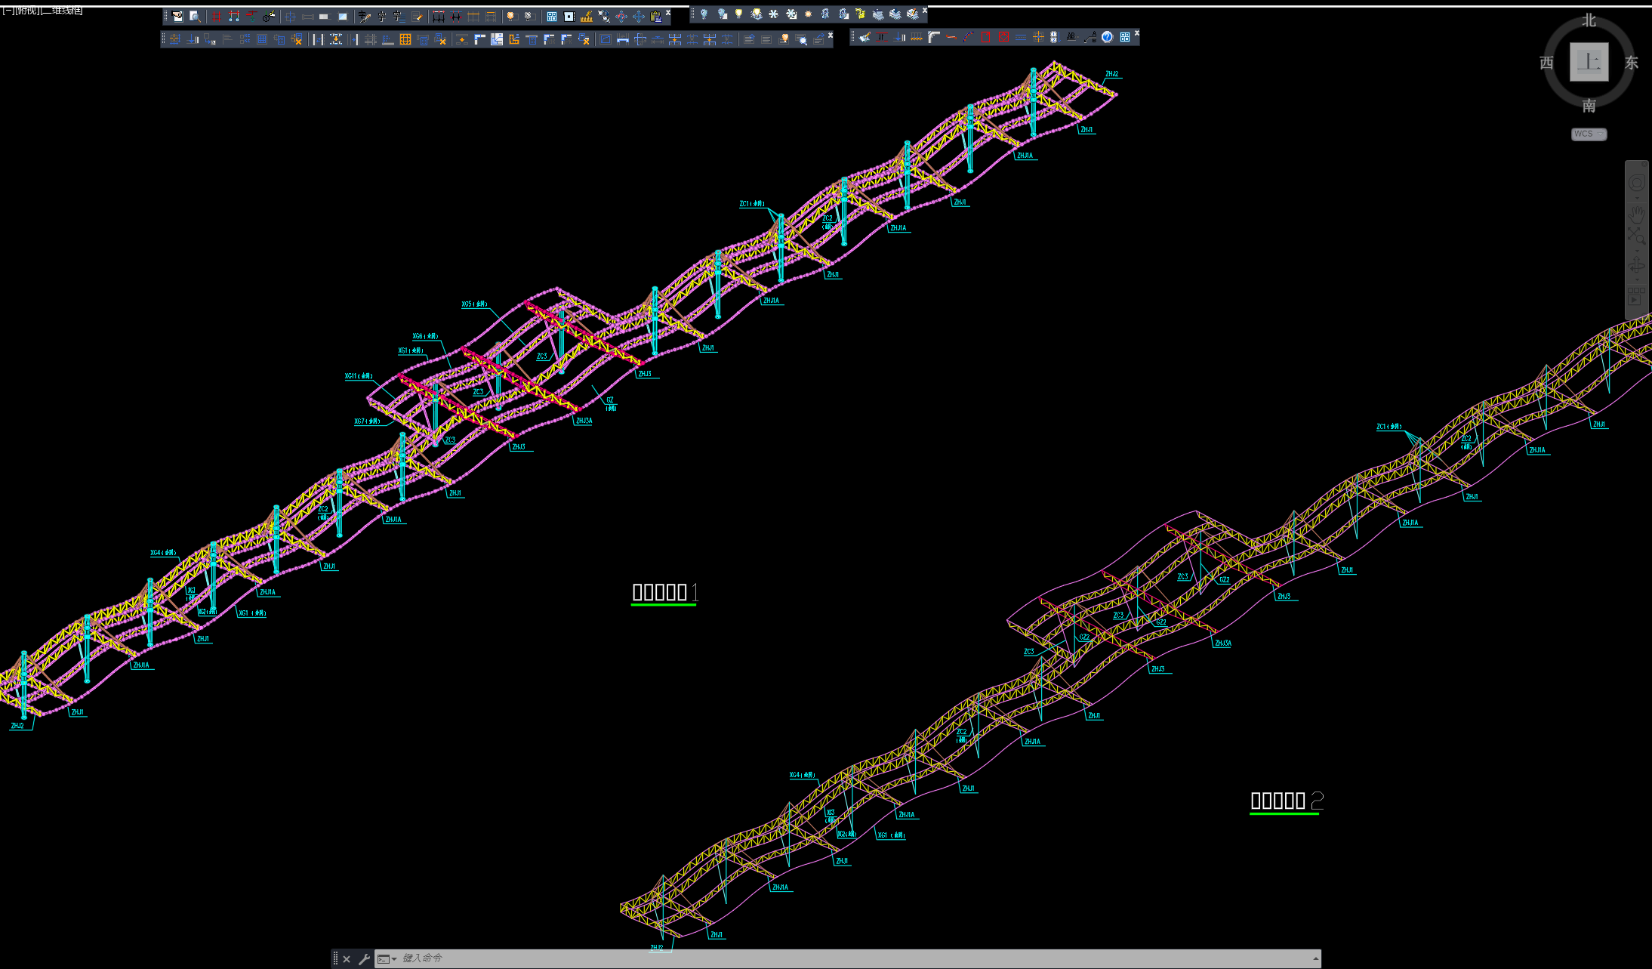This screenshot has width=1652, height=969.
Task: Close the lightbulb layer toolbar
Action: click(924, 11)
